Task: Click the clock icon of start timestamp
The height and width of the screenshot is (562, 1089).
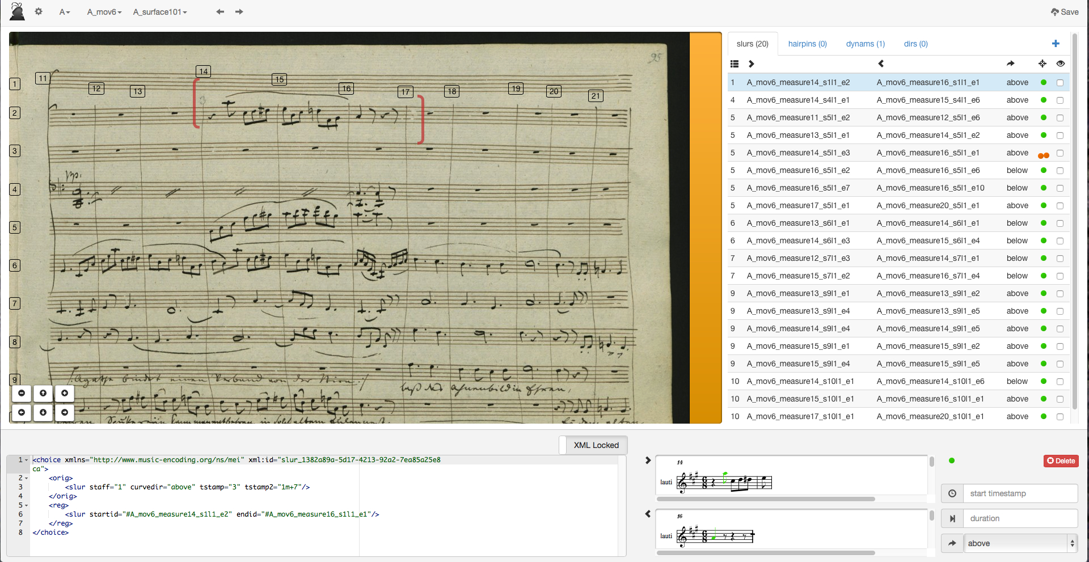Action: 952,493
